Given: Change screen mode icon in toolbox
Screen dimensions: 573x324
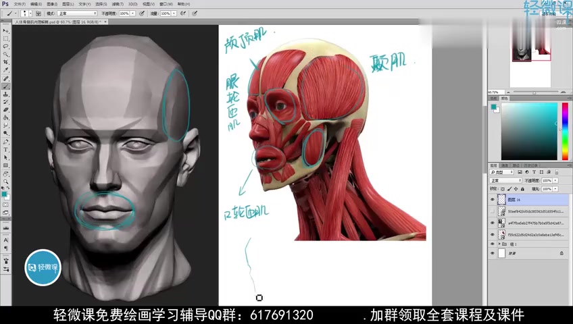Looking at the screenshot, I should tap(5, 213).
